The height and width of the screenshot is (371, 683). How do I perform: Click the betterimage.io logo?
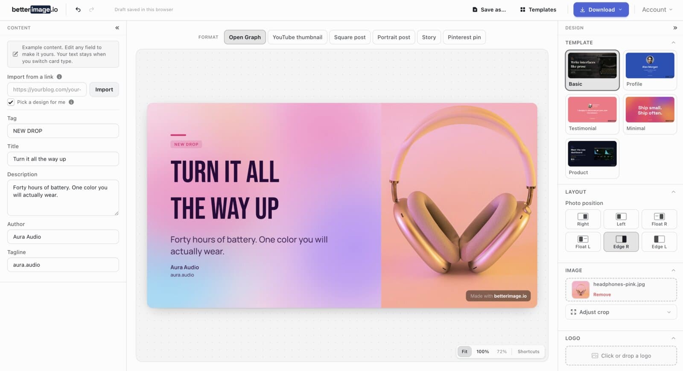tap(35, 9)
